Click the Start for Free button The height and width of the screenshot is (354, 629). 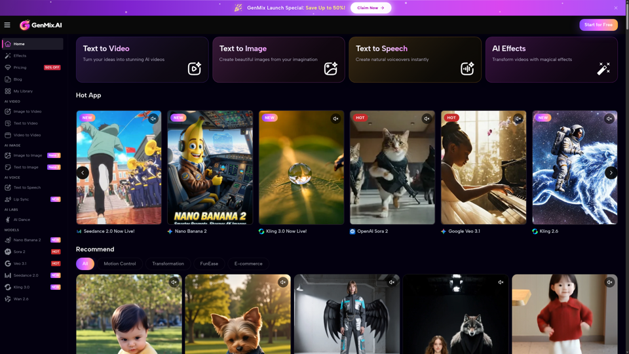598,25
